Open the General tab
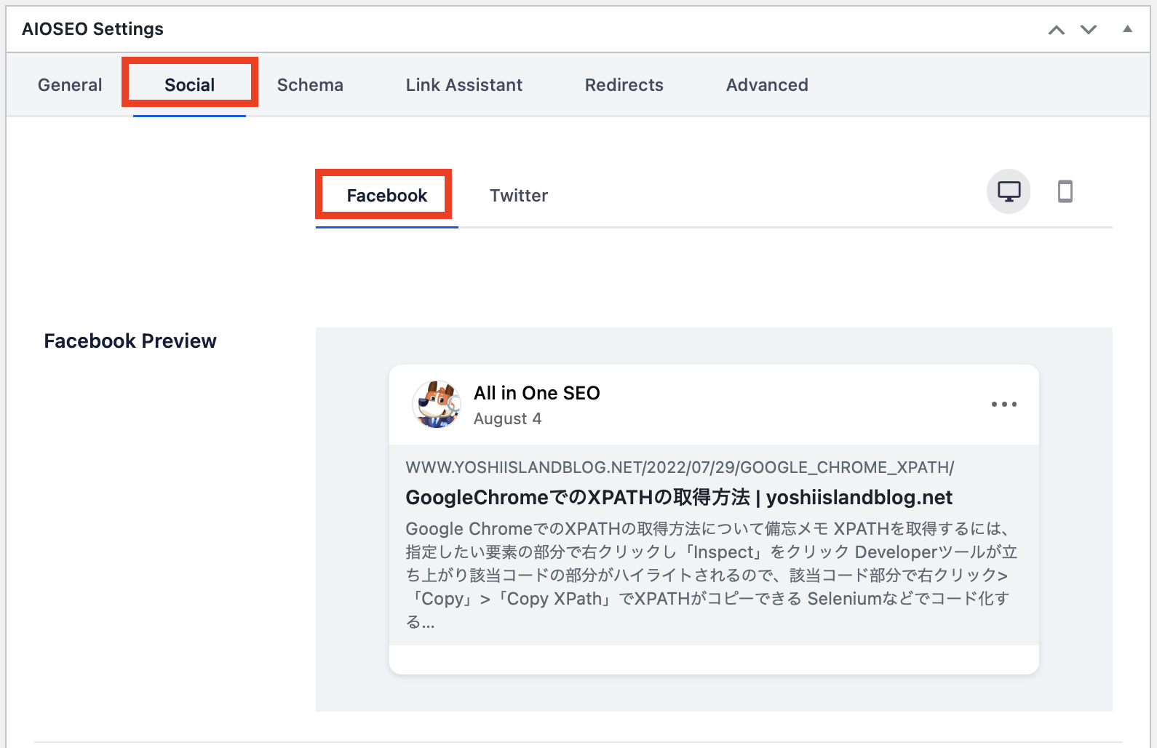Screen dimensions: 1157x748 70,85
